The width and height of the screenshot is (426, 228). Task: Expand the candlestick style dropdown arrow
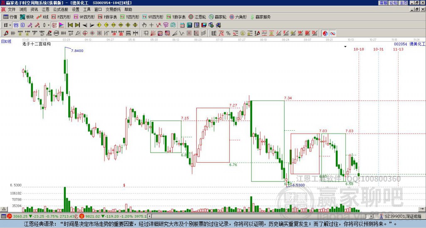(x=49, y=25)
